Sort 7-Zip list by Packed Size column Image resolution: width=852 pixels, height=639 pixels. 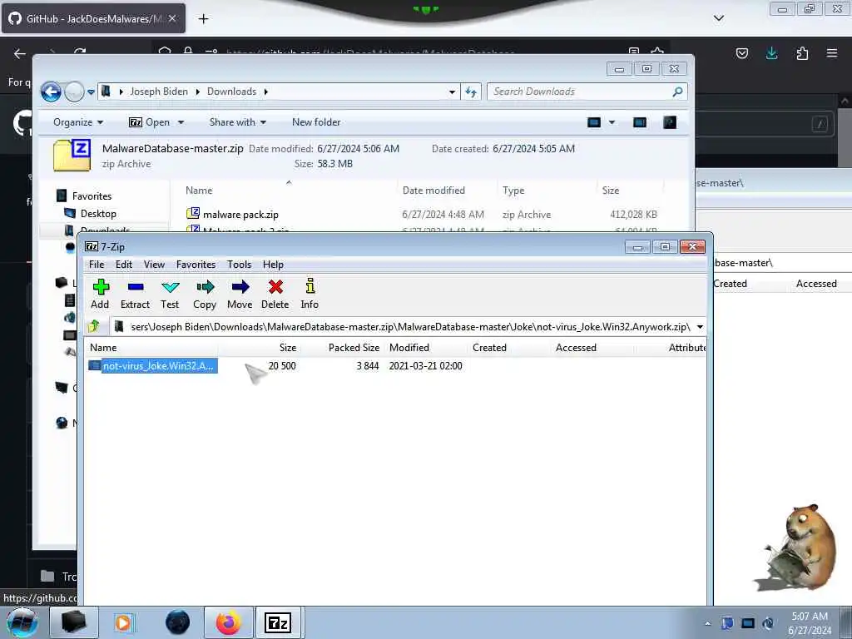(x=354, y=348)
